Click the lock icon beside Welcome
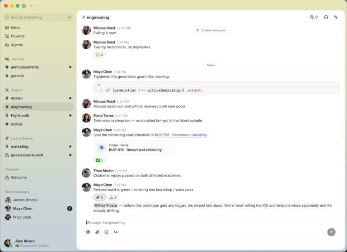The image size is (347, 252). [x=7, y=177]
